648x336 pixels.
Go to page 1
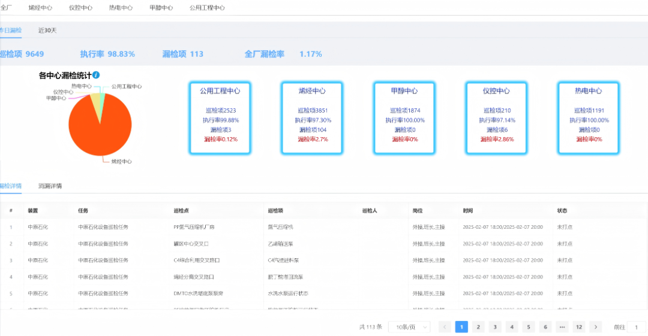pos(461,327)
